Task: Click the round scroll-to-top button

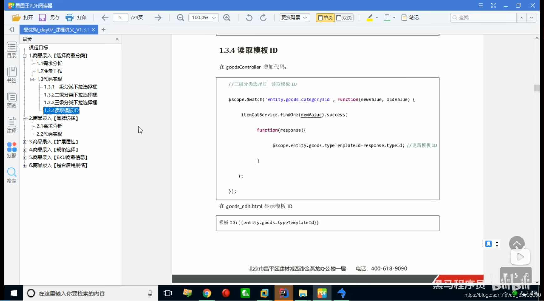Action: 517,244
